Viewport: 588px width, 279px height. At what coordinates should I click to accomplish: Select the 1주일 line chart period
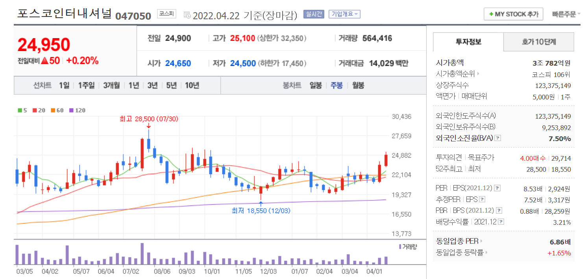[x=86, y=85]
